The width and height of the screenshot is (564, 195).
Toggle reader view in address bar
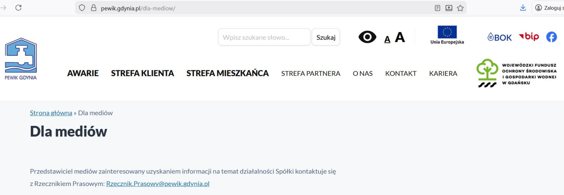click(437, 8)
